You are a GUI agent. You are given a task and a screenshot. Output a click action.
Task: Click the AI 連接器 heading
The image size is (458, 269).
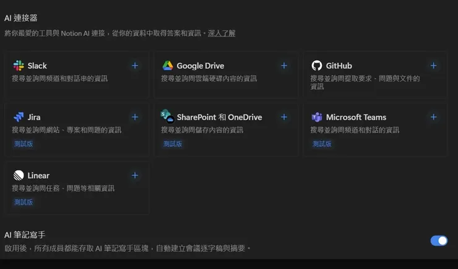click(21, 18)
